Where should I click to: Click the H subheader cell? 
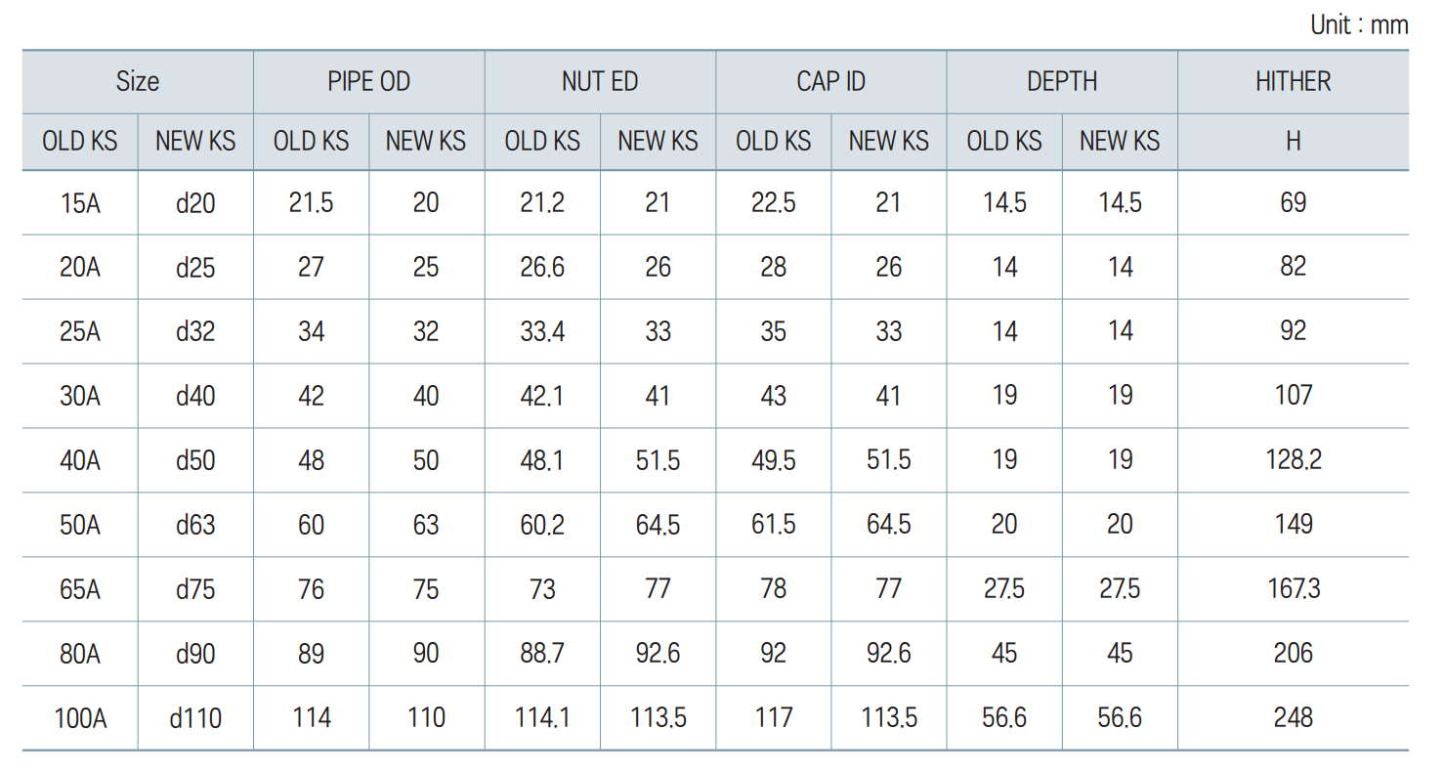tap(1293, 142)
